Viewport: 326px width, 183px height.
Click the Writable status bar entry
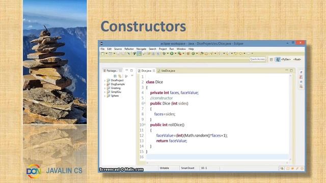click(164, 168)
